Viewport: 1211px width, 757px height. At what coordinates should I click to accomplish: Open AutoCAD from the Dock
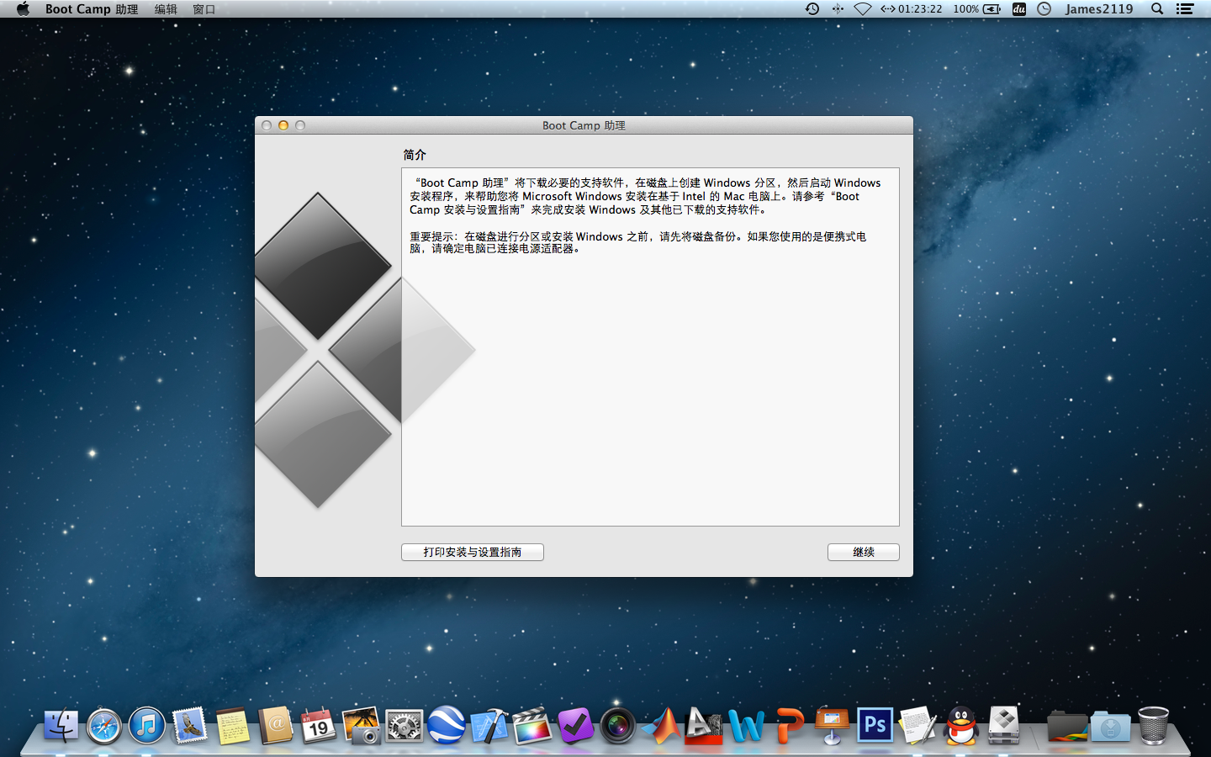coord(704,726)
